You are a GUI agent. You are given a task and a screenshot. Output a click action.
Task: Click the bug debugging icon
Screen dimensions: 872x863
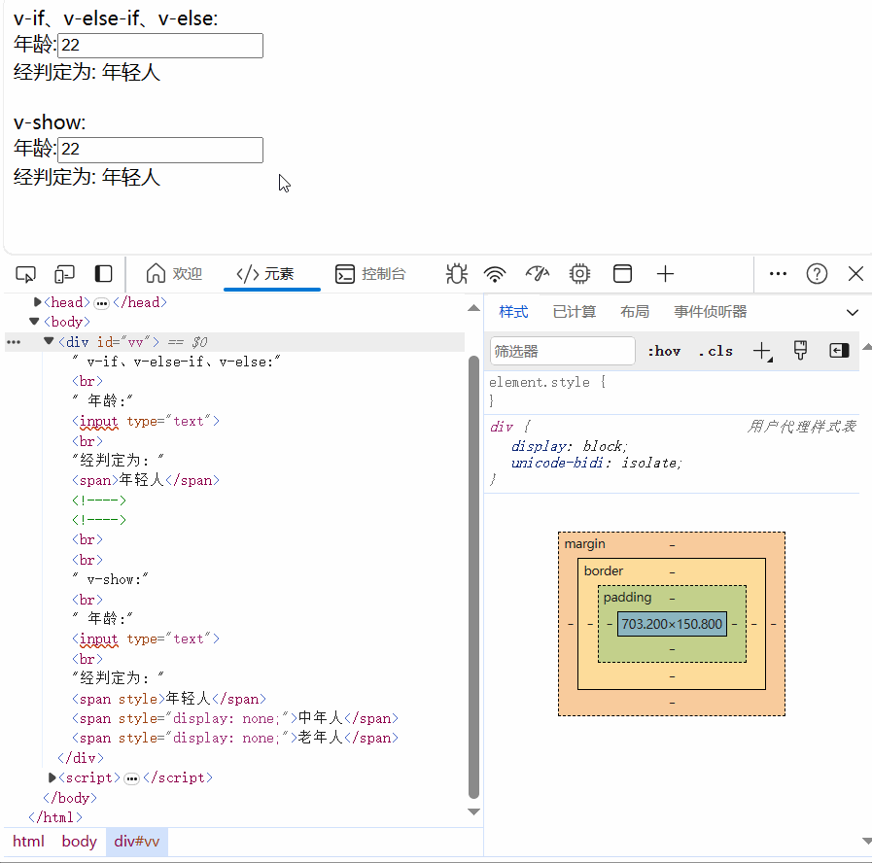coord(456,274)
